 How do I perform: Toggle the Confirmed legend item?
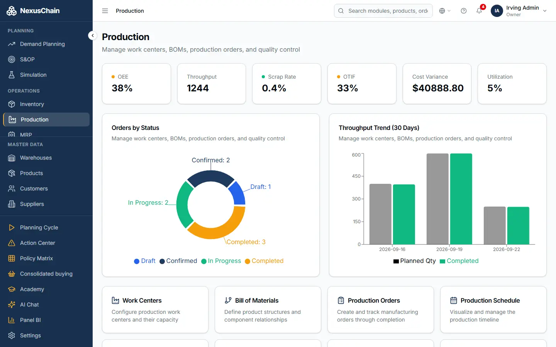click(178, 261)
